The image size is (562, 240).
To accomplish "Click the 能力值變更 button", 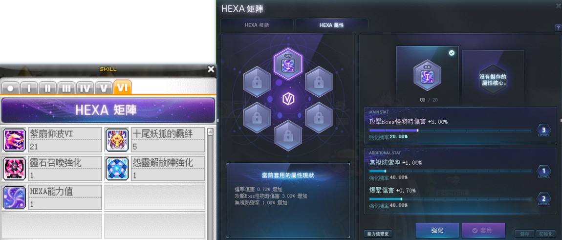I will (x=378, y=234).
